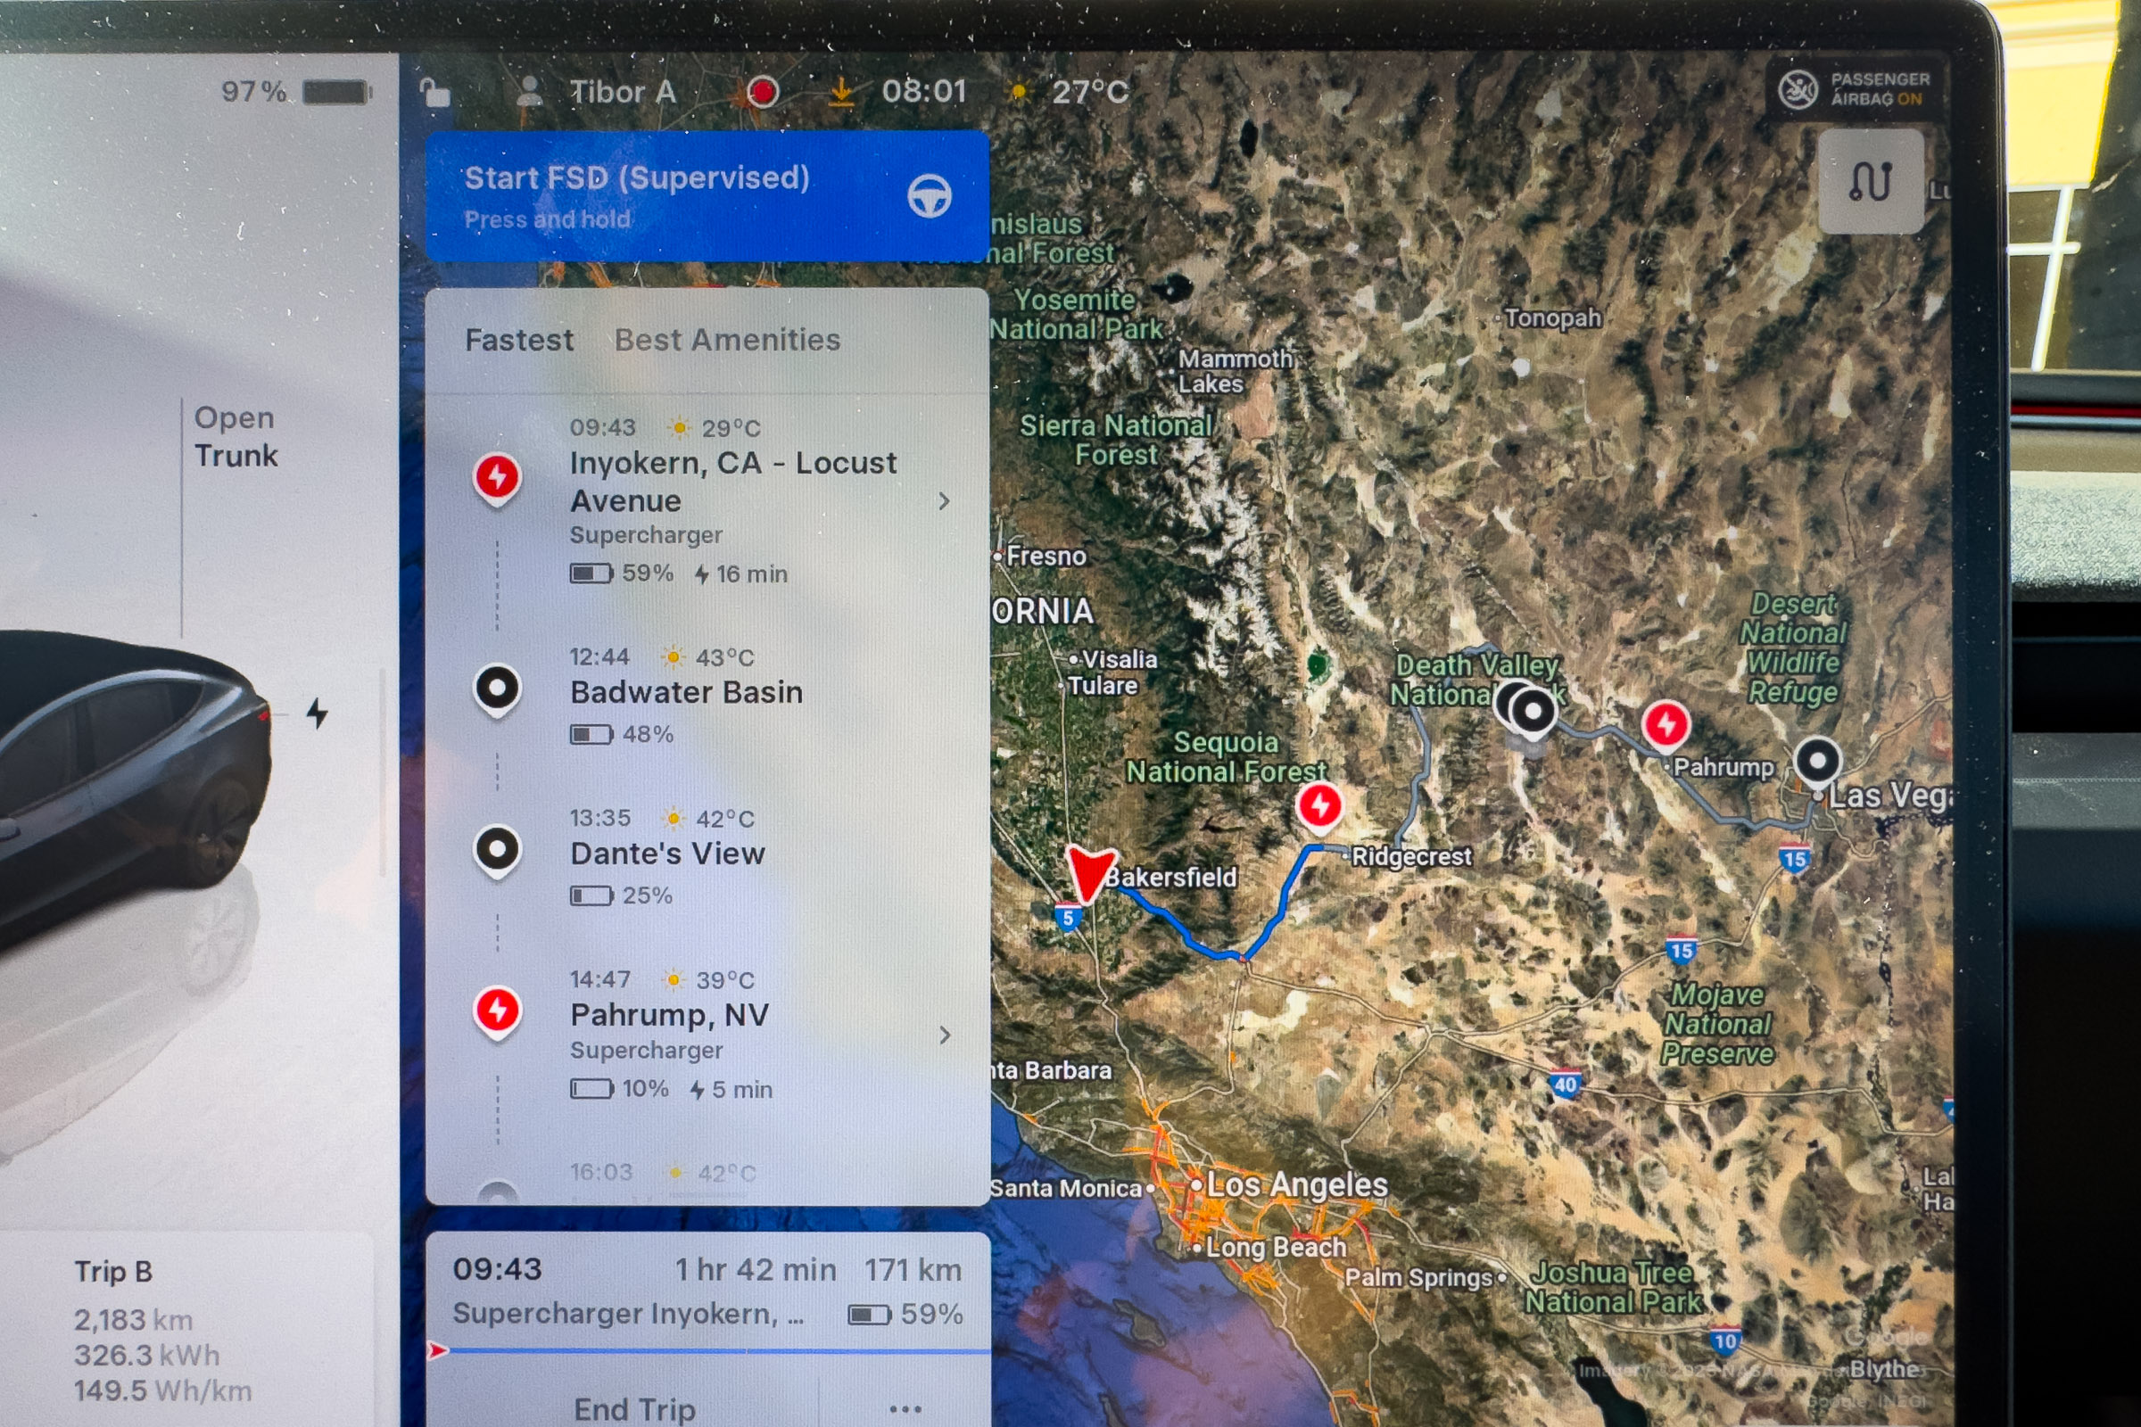2141x1427 pixels.
Task: Tap the Interstate 15 shield near Las Vegas
Action: pyautogui.click(x=1794, y=859)
